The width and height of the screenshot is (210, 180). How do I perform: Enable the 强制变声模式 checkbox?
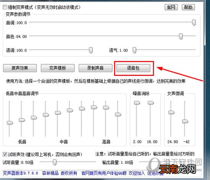pyautogui.click(x=5, y=7)
